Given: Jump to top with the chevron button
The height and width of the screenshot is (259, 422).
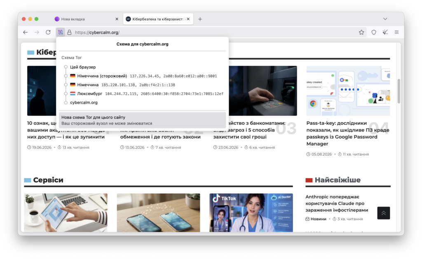Looking at the screenshot, I should point(384,213).
